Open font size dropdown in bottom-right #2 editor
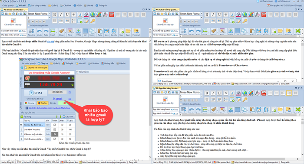The image size is (304, 164). [x=201, y=96]
